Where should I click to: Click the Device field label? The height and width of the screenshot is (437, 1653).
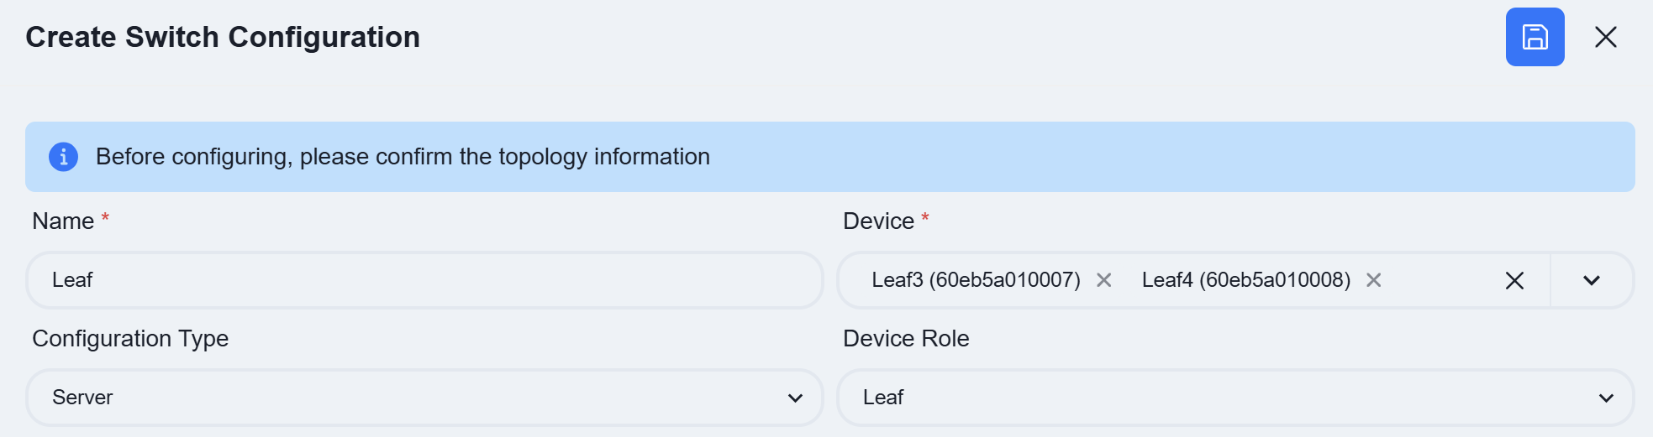pyautogui.click(x=878, y=221)
